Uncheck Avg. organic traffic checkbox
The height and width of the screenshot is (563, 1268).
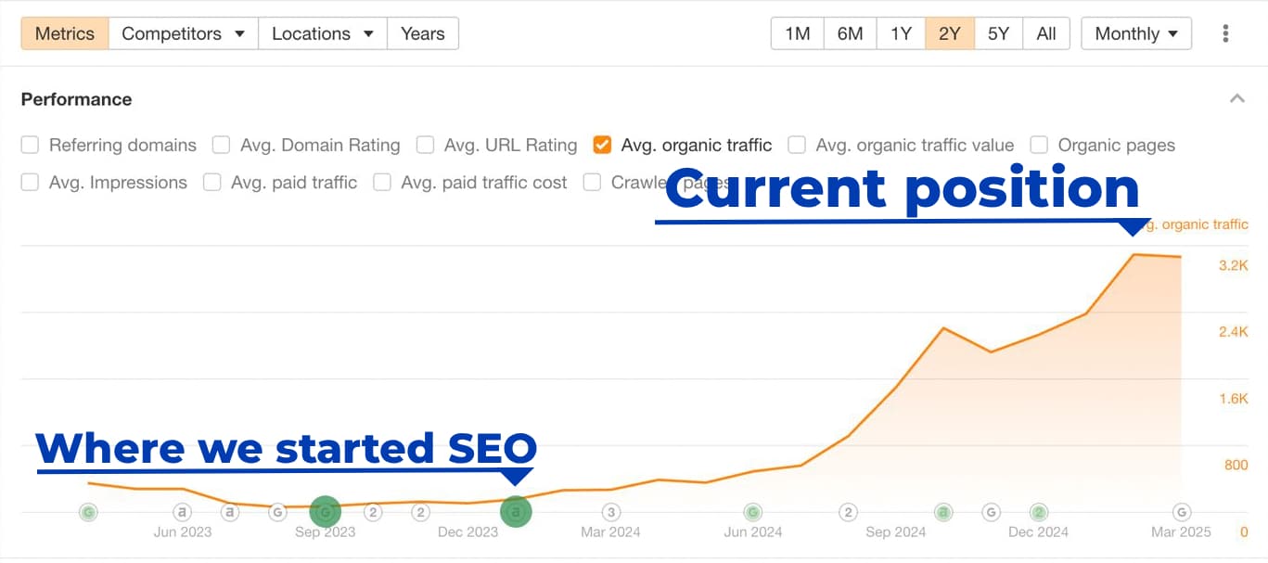pyautogui.click(x=602, y=146)
